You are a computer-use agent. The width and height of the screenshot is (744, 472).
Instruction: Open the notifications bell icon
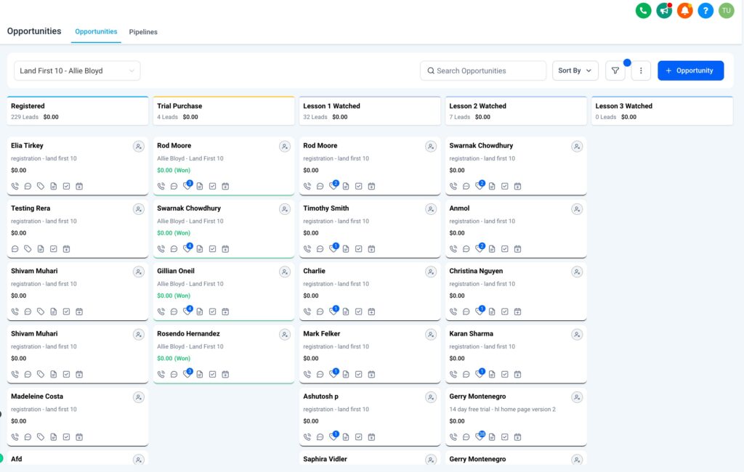click(684, 11)
